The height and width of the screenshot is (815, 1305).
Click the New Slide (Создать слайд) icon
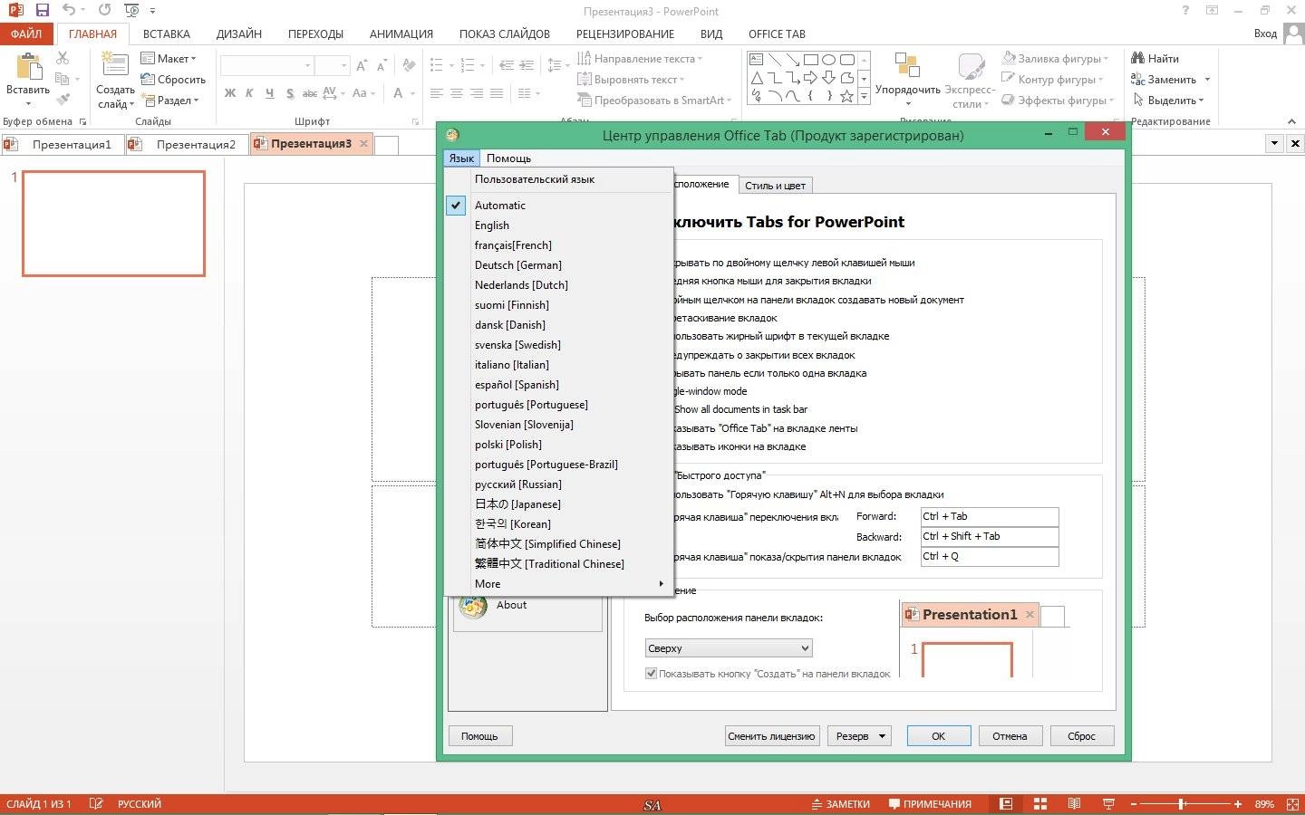click(x=115, y=65)
